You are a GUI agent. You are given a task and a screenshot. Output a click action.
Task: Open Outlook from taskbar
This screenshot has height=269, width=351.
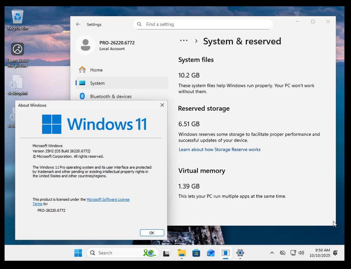pyautogui.click(x=211, y=253)
